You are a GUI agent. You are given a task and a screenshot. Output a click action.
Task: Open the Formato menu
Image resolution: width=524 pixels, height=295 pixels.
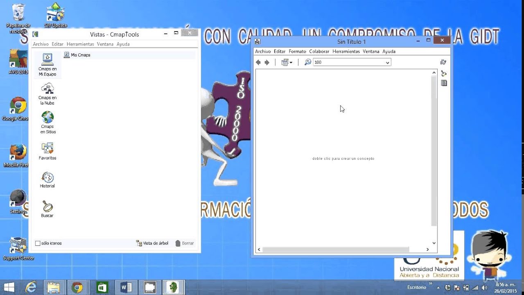tap(297, 52)
